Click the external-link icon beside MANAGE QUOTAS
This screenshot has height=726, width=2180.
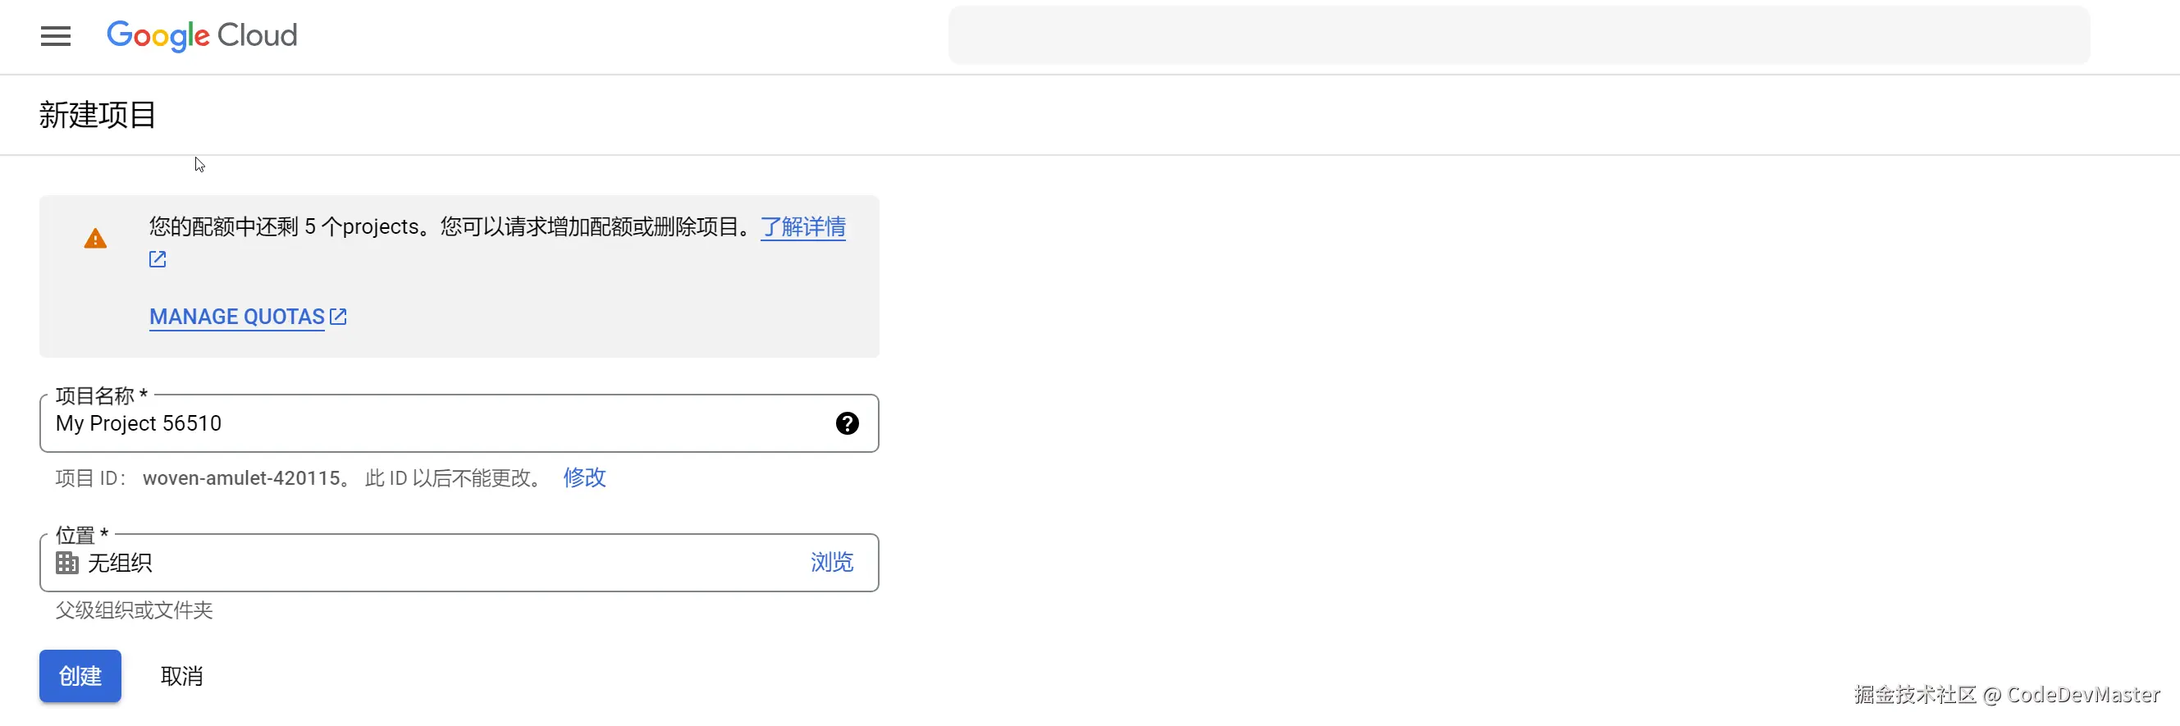coord(339,317)
